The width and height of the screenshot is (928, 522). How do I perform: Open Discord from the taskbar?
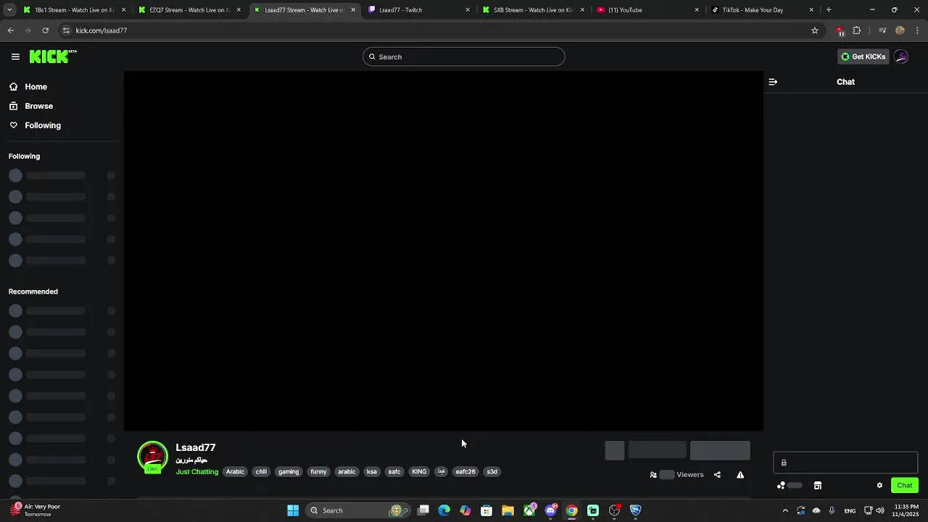(x=551, y=510)
